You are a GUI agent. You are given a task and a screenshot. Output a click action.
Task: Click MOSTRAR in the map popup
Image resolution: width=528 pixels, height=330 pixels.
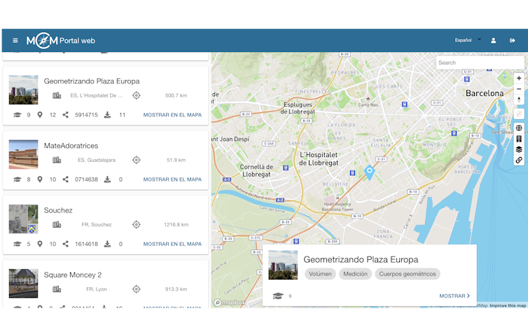(x=454, y=296)
